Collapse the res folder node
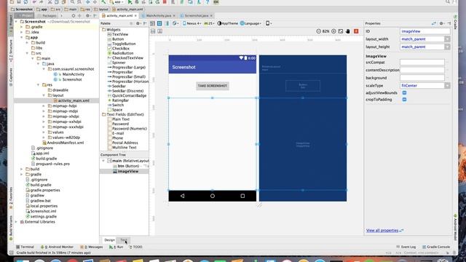Viewport: 466px width, 262px height. pos(39,84)
